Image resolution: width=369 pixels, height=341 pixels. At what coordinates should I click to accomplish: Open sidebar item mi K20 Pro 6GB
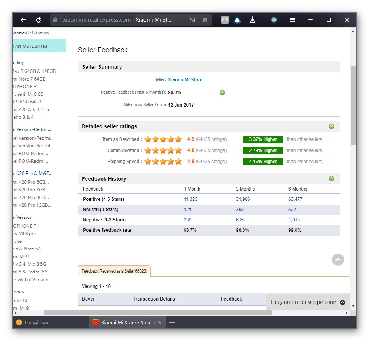[x=31, y=182]
